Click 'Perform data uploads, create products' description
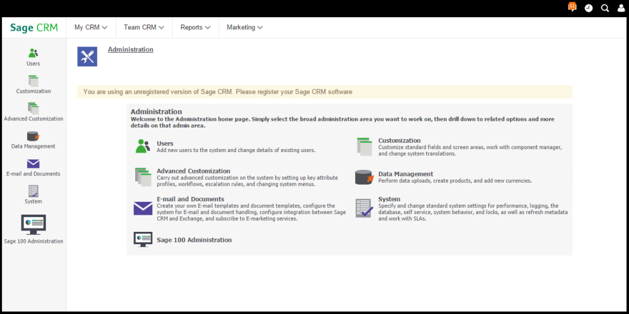Screen dimensions: 629x314 click(x=455, y=181)
